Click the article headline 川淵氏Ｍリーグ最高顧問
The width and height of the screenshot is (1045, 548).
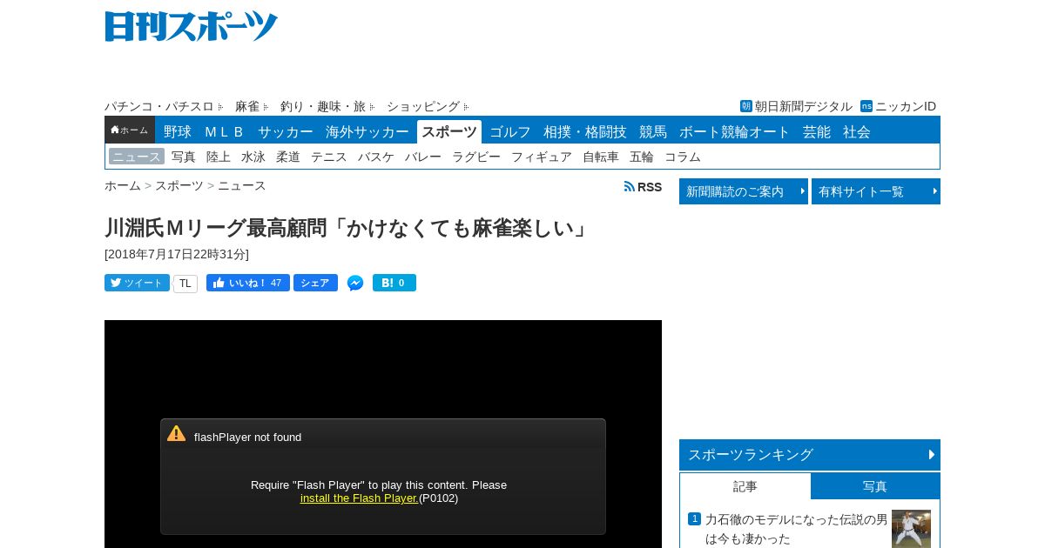tap(348, 228)
